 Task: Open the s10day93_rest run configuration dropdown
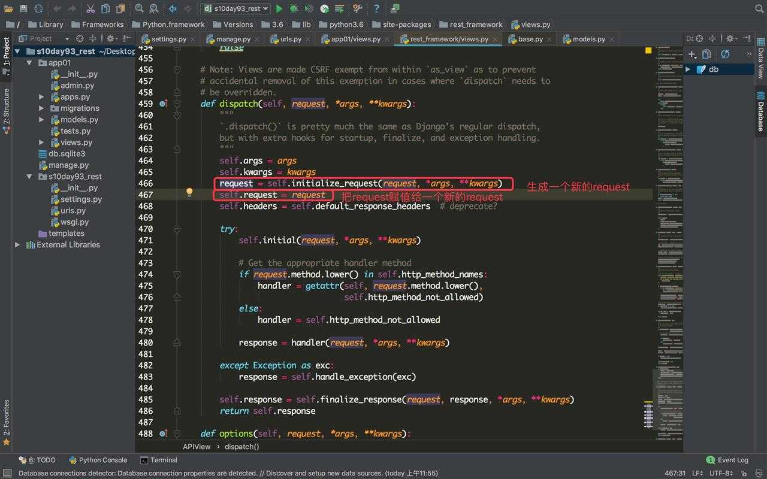pyautogui.click(x=235, y=8)
